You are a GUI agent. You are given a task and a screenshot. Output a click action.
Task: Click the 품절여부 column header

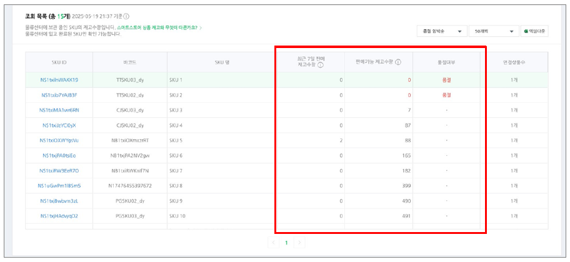[446, 62]
